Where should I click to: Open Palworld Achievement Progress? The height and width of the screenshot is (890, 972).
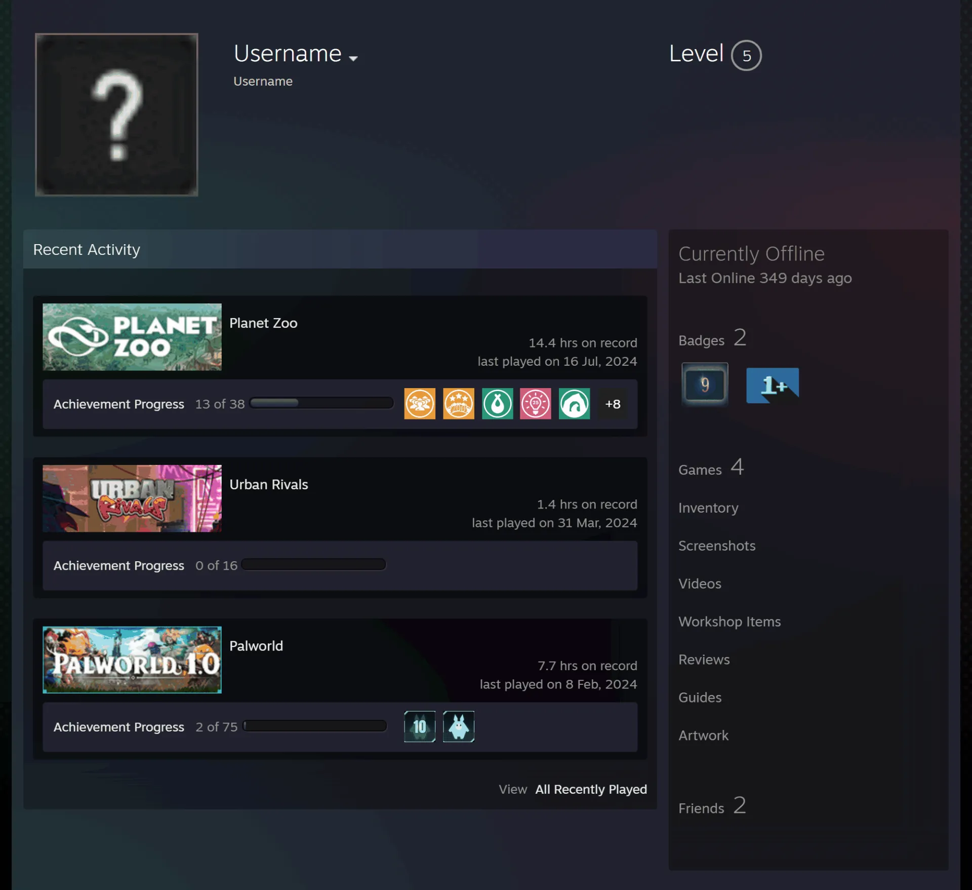coord(119,727)
